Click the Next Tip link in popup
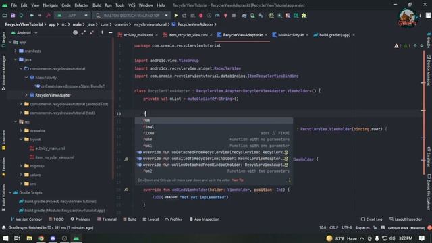 tap(238, 180)
